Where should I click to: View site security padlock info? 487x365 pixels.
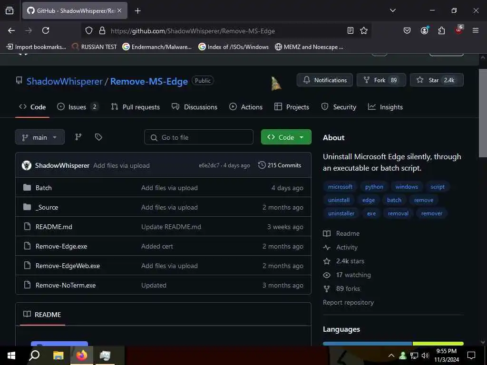coord(102,30)
